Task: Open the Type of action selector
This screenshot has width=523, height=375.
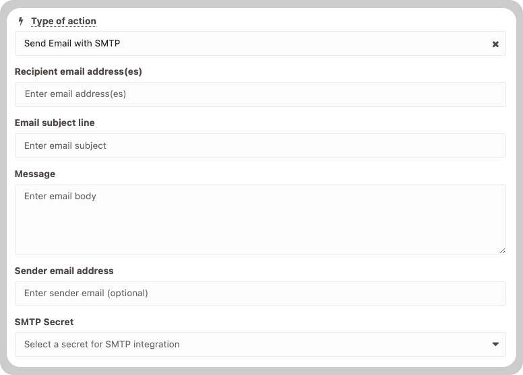Action: tap(260, 44)
